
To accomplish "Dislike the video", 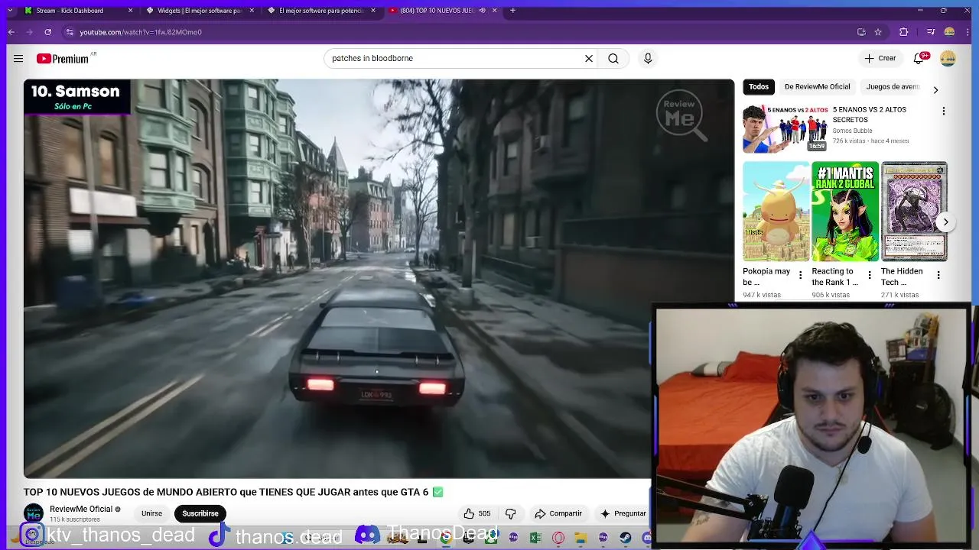I will point(511,513).
